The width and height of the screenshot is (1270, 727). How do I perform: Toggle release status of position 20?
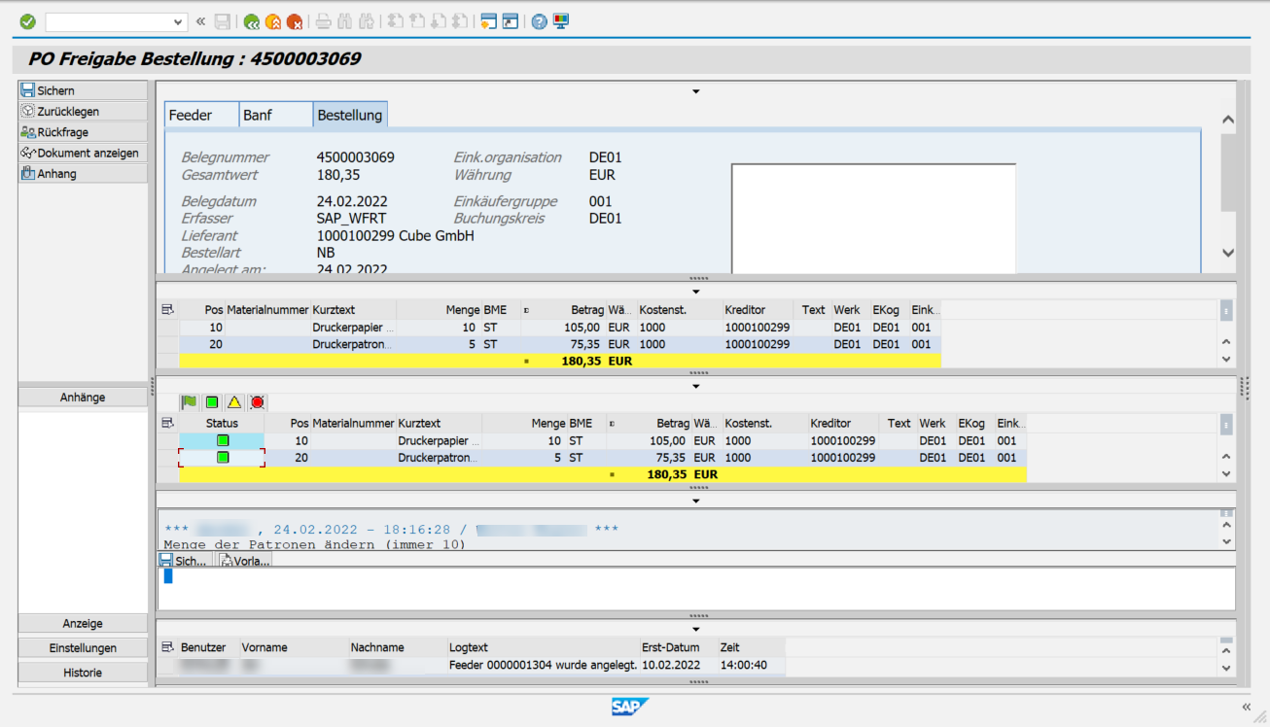coord(221,457)
